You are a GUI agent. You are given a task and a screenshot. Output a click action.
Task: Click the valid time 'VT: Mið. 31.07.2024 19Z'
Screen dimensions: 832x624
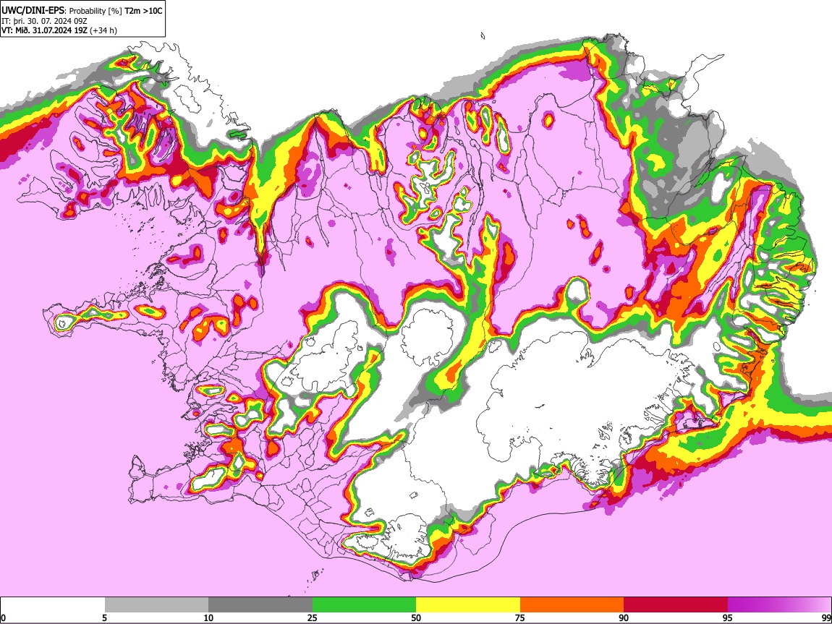point(44,30)
